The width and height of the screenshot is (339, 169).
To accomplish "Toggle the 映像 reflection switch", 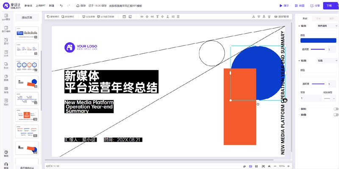I will (336, 114).
